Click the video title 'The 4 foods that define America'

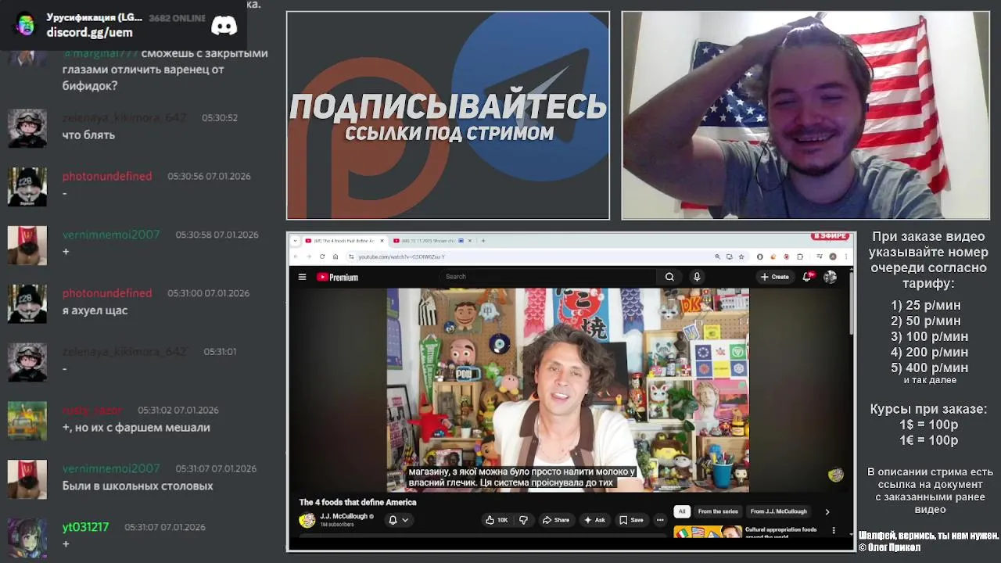click(357, 502)
